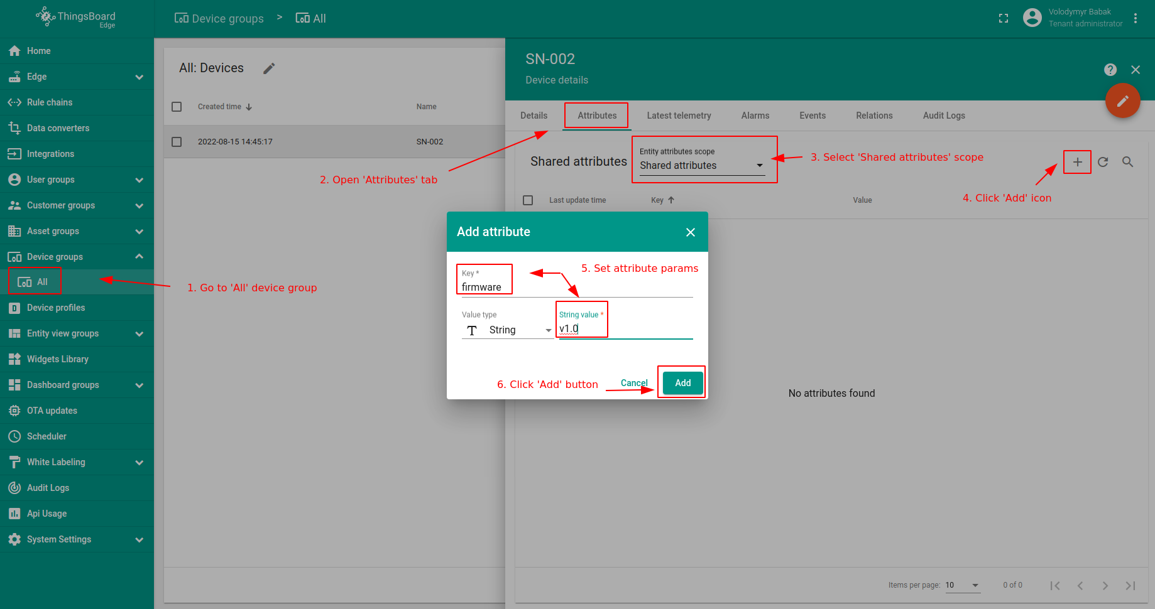Viewport: 1155px width, 609px height.
Task: Expand System Settings in the sidebar
Action: [x=139, y=539]
